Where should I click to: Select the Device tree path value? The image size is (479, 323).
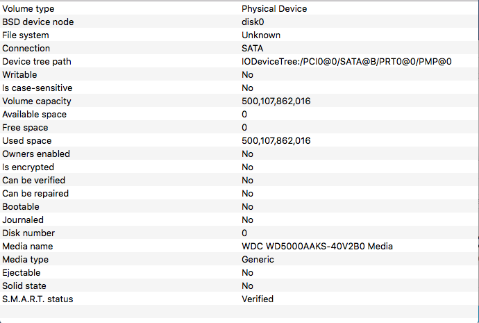tap(346, 61)
